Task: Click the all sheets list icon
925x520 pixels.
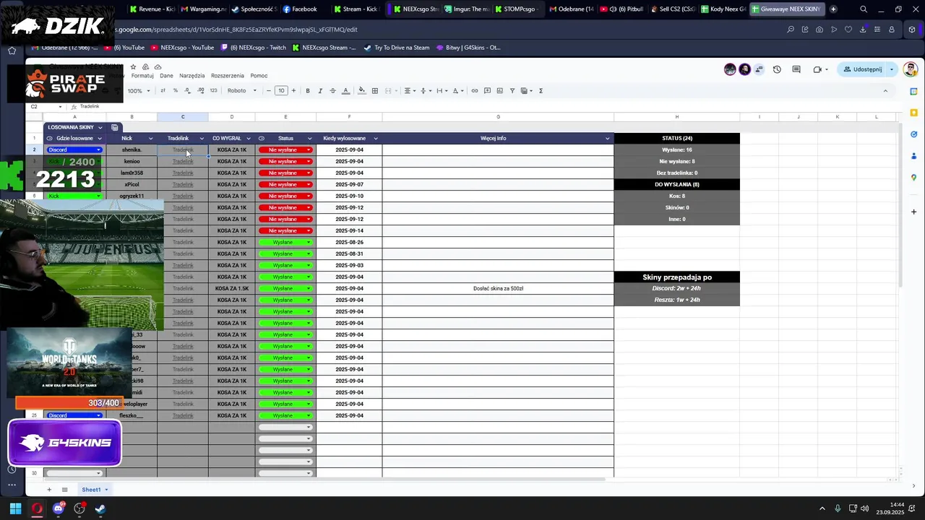Action: coord(64,490)
